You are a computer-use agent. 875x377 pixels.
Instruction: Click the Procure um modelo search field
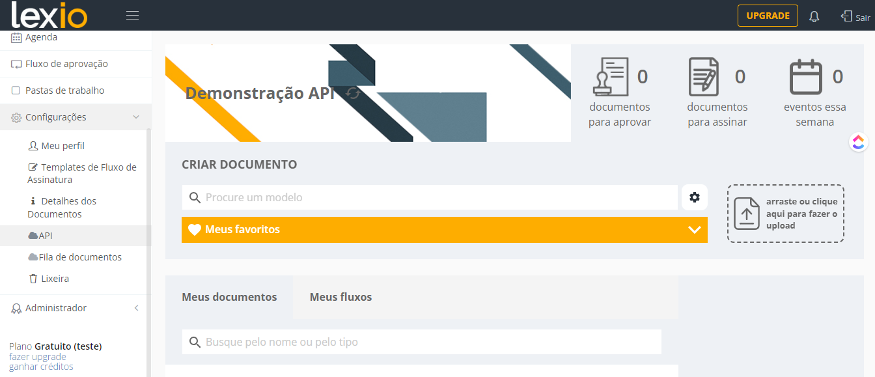430,197
